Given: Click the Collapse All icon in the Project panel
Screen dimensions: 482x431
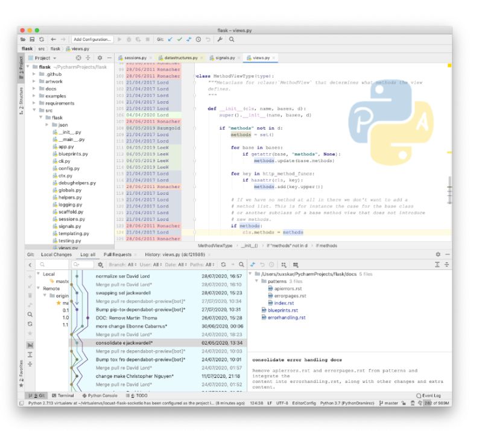Looking at the screenshot, I should [x=88, y=58].
